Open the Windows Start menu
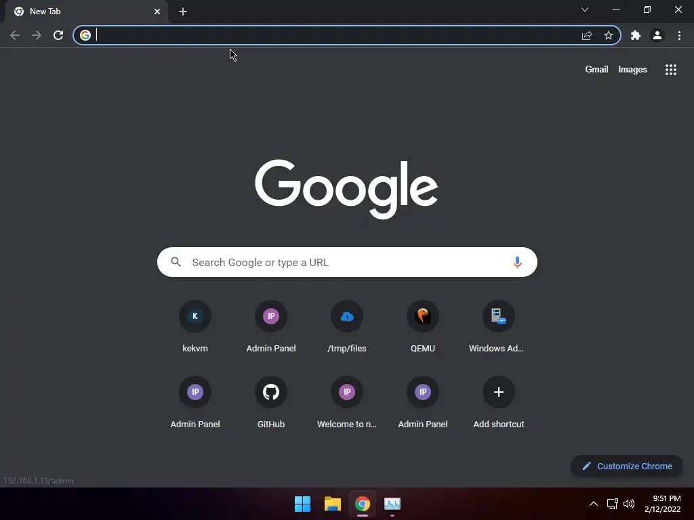 (x=303, y=504)
